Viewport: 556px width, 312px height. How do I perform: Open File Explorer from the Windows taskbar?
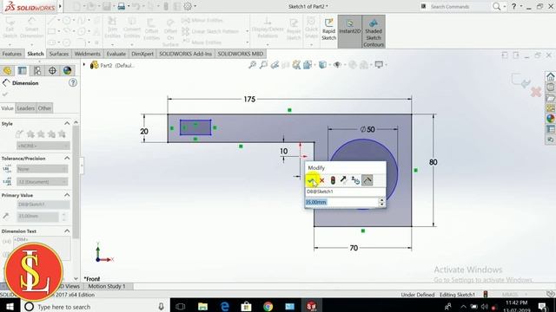pyautogui.click(x=202, y=306)
